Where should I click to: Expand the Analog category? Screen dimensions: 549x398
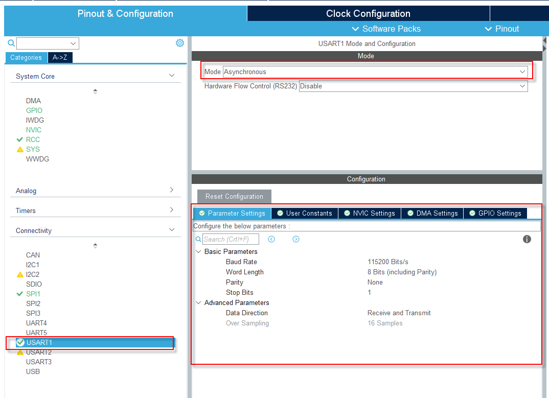[x=172, y=190]
